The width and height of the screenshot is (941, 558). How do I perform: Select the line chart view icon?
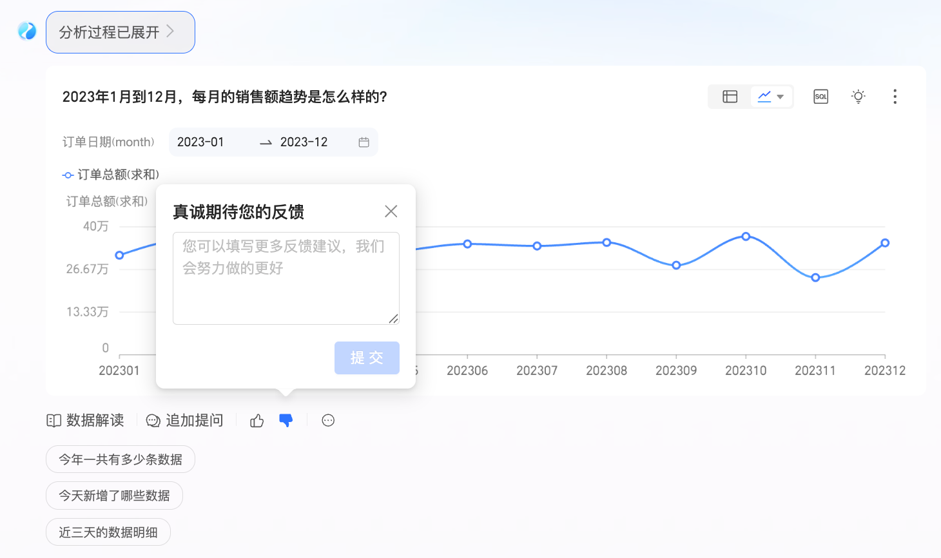[764, 97]
